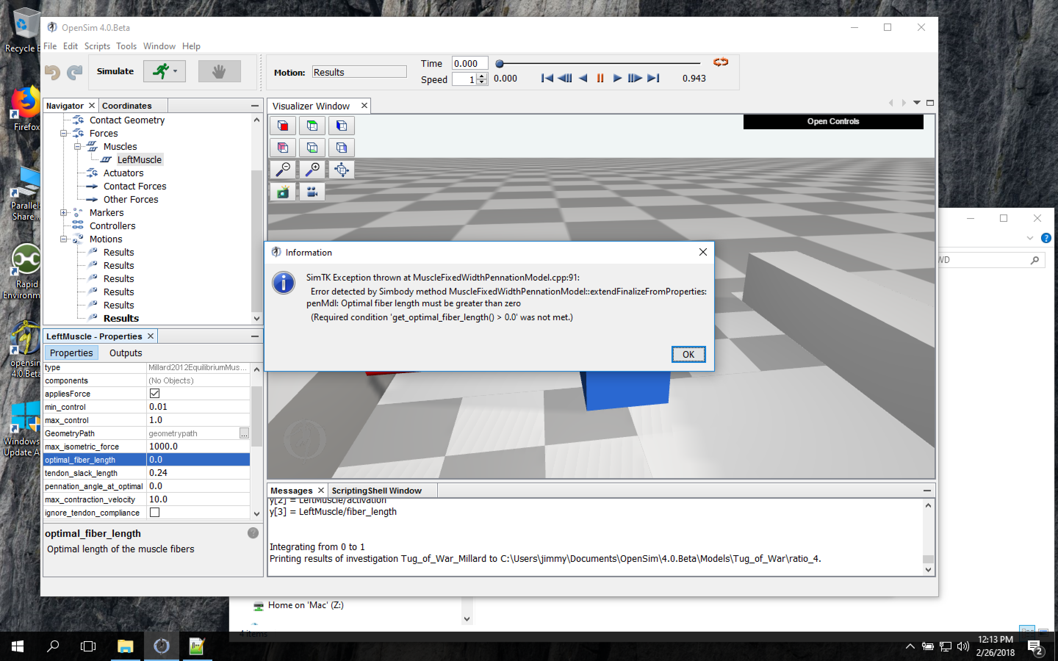Open the Scripts menu

coord(97,46)
